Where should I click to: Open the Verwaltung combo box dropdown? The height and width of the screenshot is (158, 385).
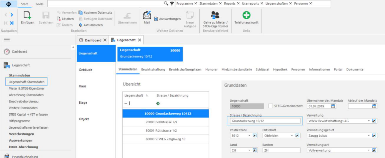point(369,121)
